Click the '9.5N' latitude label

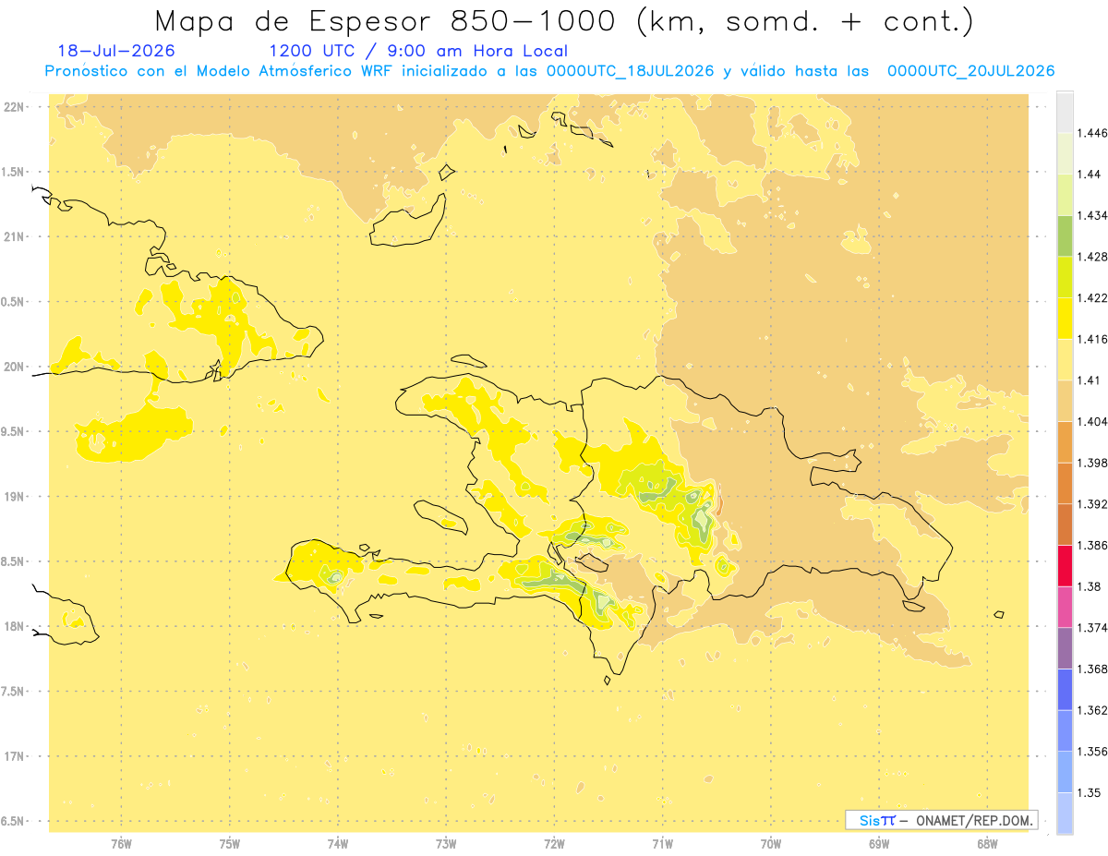click(x=13, y=431)
